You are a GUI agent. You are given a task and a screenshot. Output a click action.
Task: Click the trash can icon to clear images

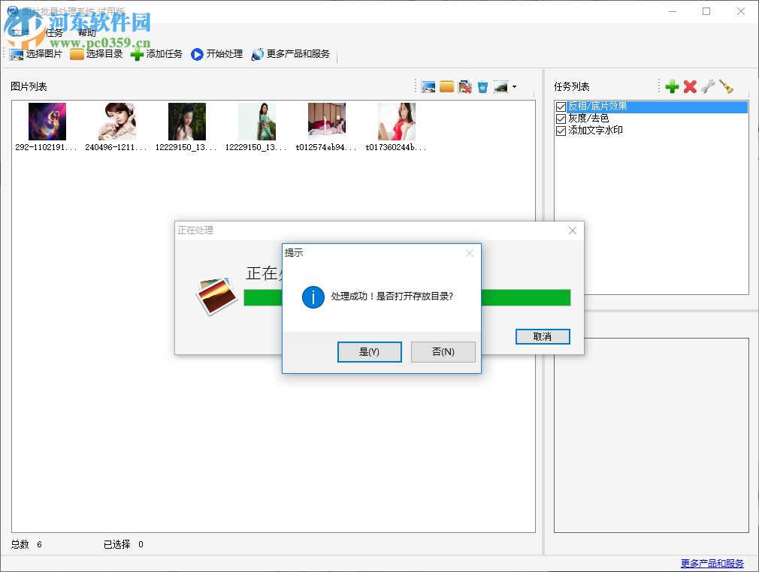point(482,86)
